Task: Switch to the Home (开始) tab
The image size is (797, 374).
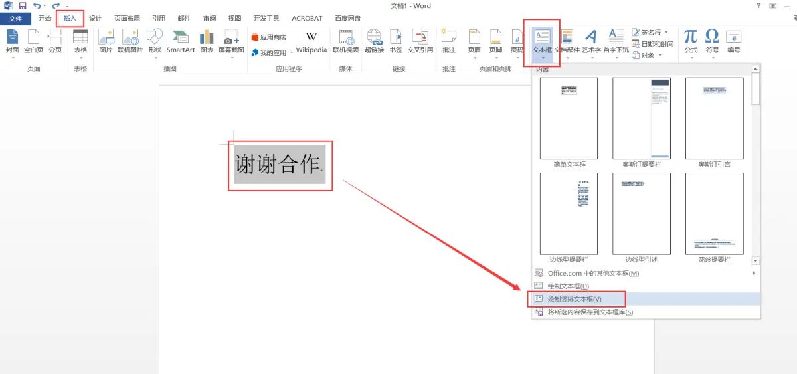Action: 44,19
